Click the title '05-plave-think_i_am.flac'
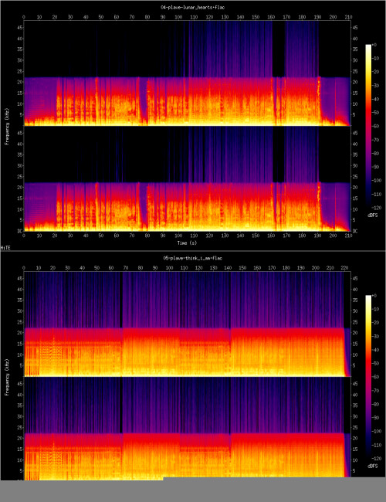Viewport: 386px width, 502px height. (x=193, y=258)
